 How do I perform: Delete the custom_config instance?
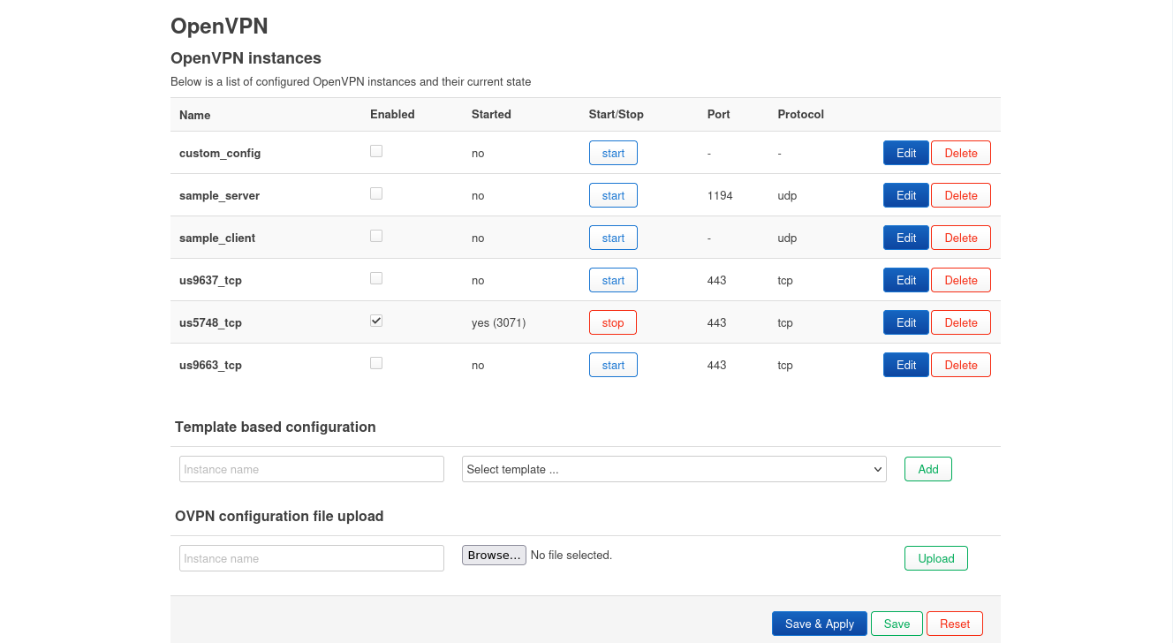(961, 153)
